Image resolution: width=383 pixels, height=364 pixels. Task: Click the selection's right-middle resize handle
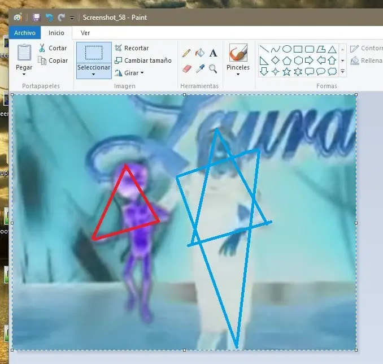coord(356,223)
